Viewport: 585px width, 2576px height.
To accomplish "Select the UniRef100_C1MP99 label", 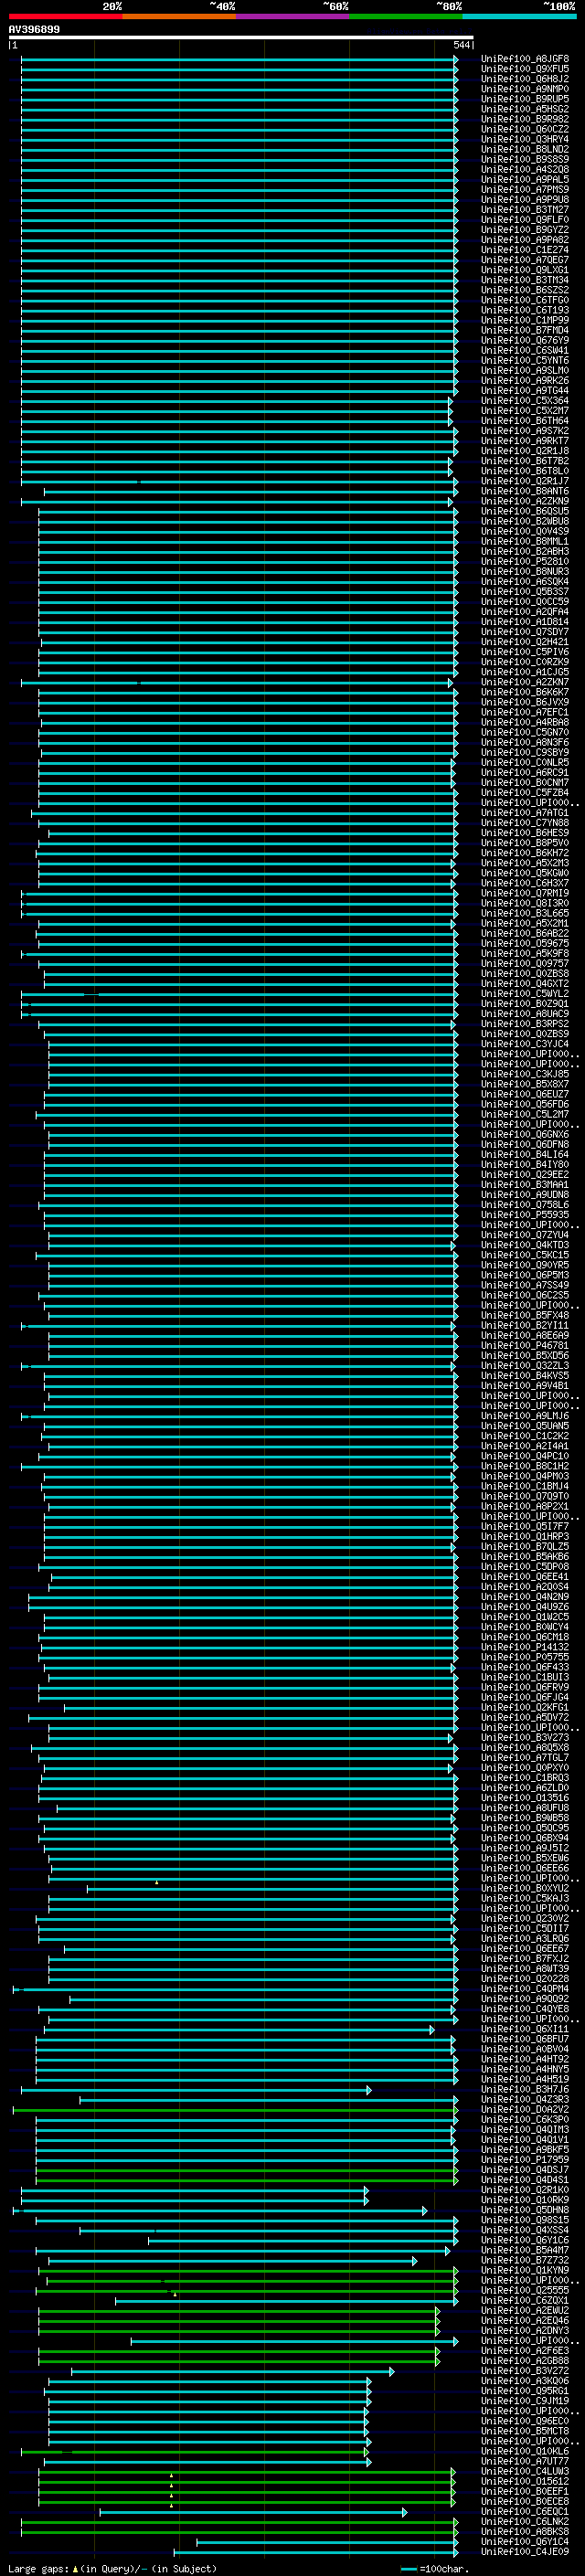I will 525,320.
